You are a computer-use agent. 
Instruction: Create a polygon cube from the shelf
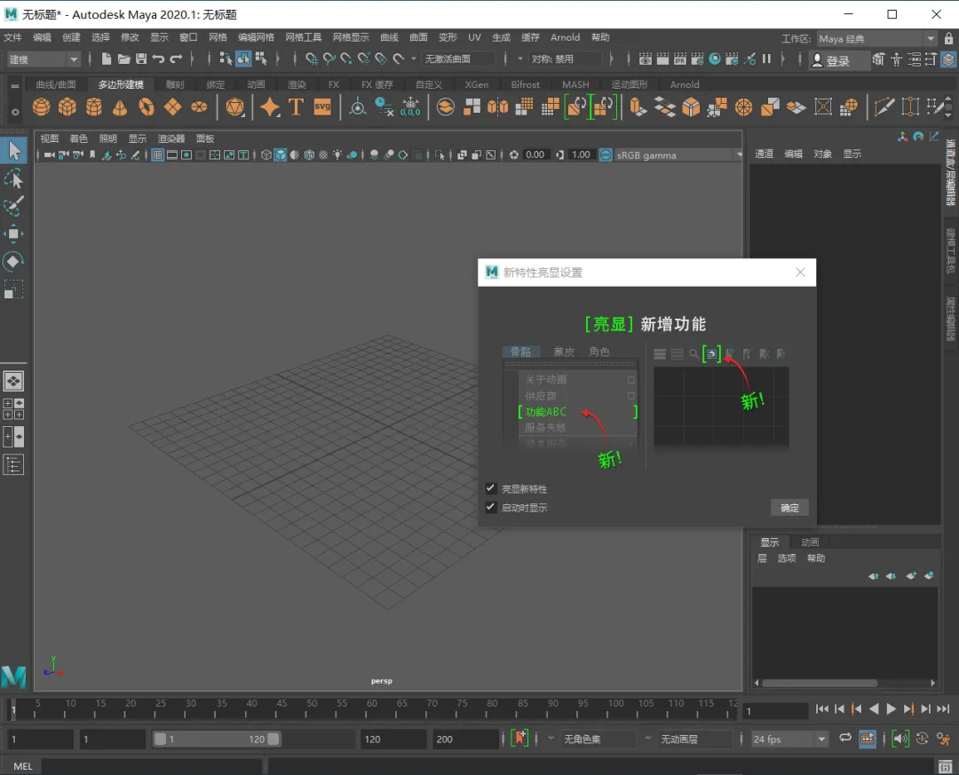pos(67,107)
